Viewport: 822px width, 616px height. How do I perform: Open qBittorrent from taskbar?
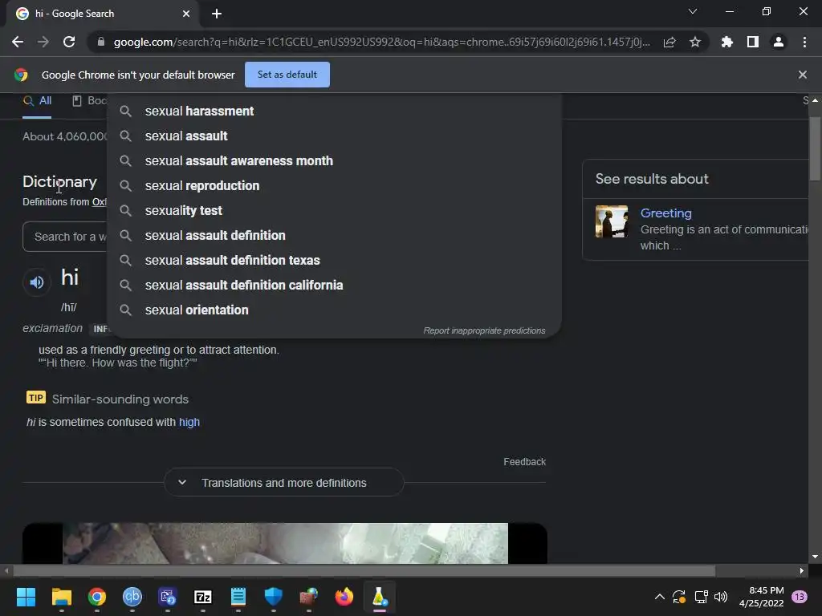pyautogui.click(x=132, y=597)
